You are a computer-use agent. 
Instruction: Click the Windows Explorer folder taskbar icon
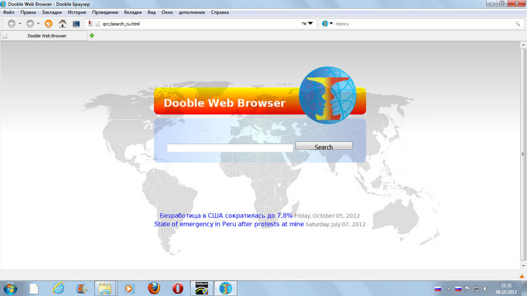pyautogui.click(x=105, y=288)
